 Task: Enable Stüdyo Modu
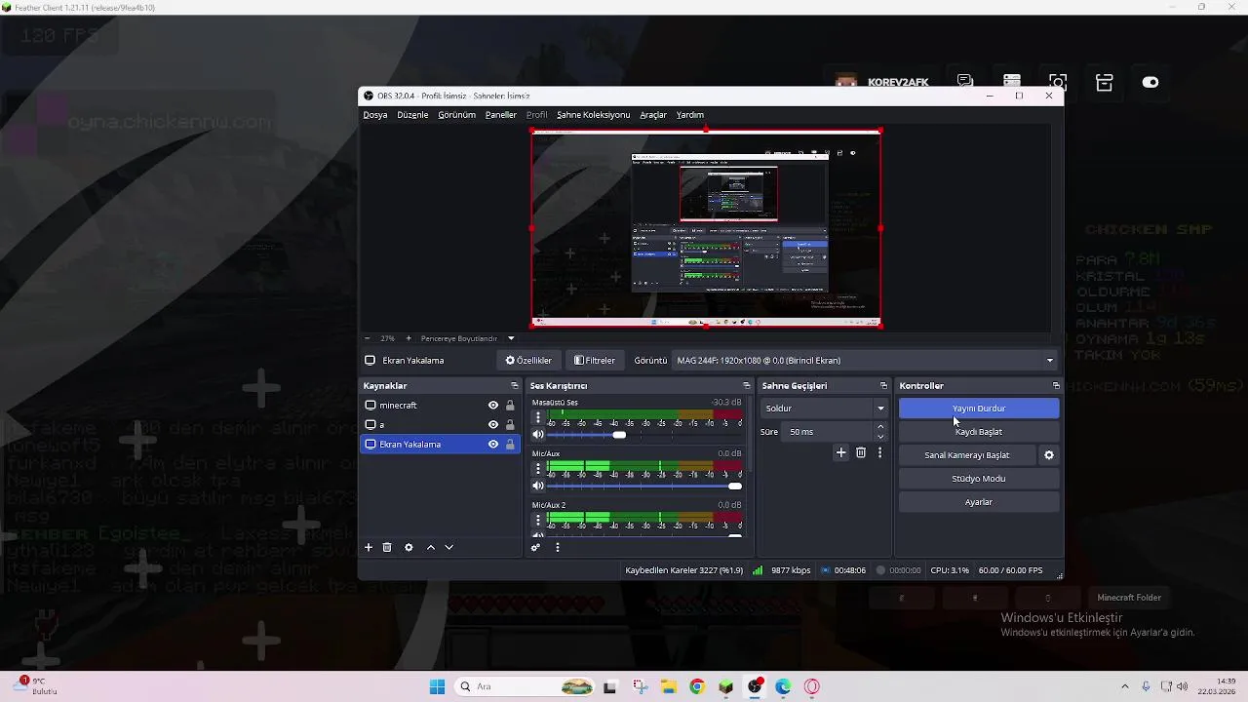tap(979, 479)
